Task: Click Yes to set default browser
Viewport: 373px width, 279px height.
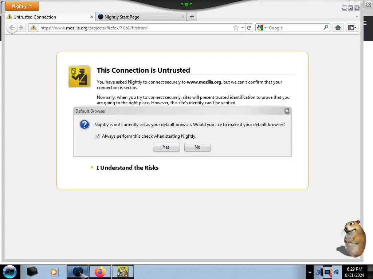Action: (x=166, y=147)
